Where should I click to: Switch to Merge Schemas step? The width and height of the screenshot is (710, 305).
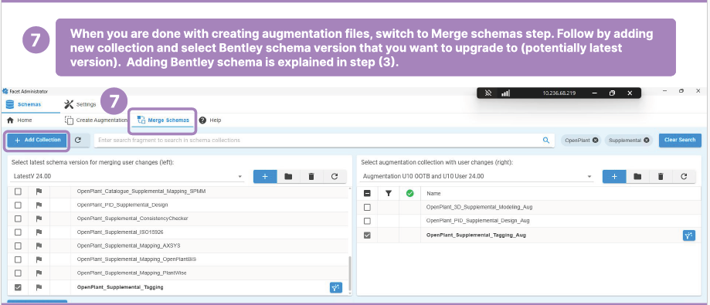point(163,120)
